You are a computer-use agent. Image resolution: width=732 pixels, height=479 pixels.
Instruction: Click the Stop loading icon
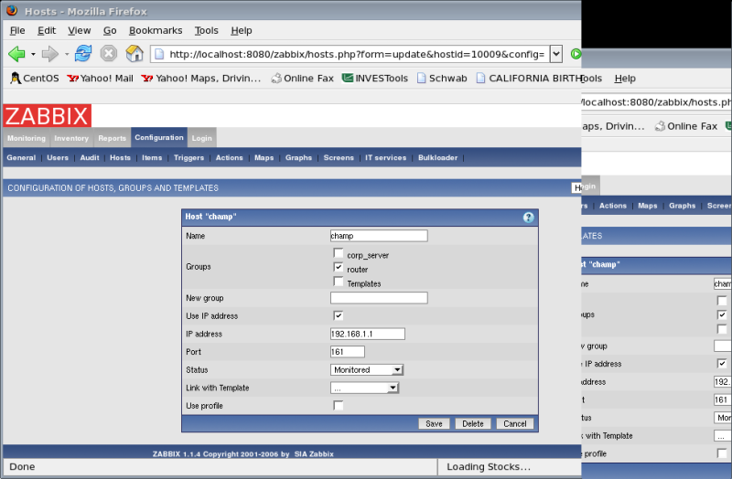point(109,54)
